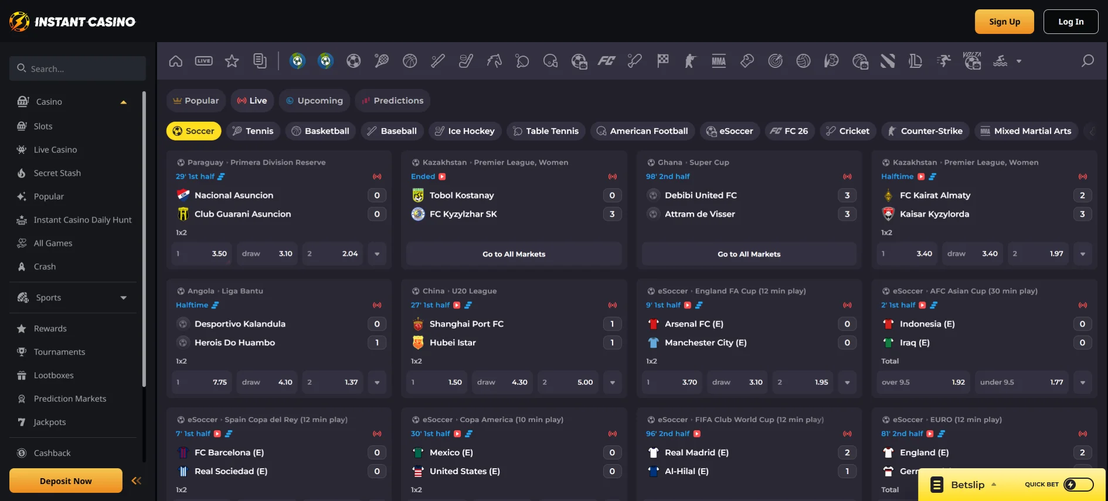The height and width of the screenshot is (501, 1108).
Task: Select the darts target icon
Action: 775,61
